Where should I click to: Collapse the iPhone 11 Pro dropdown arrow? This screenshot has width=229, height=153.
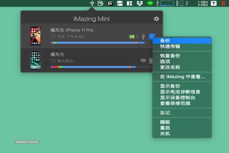(x=152, y=37)
